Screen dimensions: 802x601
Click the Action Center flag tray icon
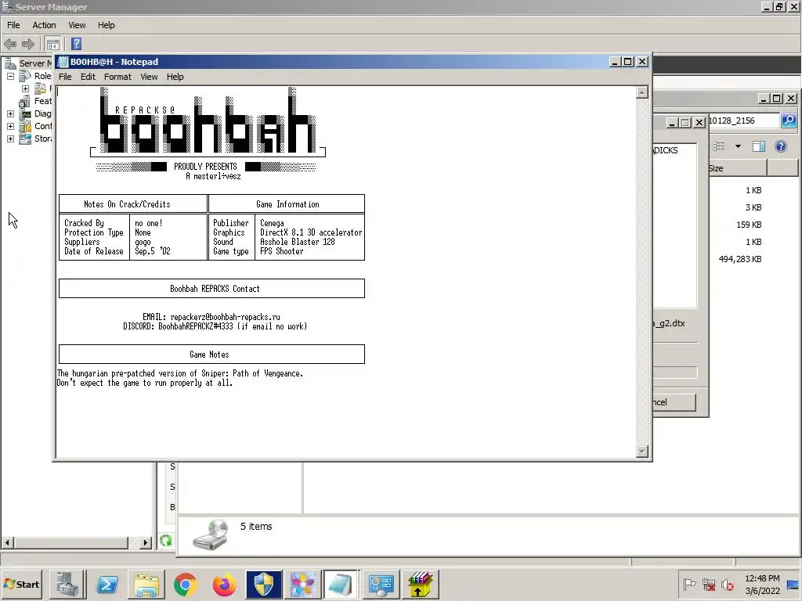[689, 584]
